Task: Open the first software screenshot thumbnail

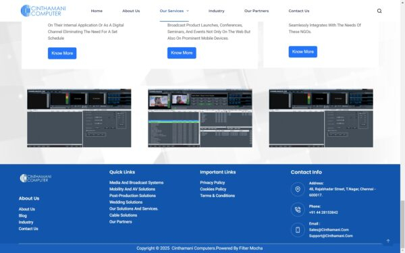Action: pos(79,118)
